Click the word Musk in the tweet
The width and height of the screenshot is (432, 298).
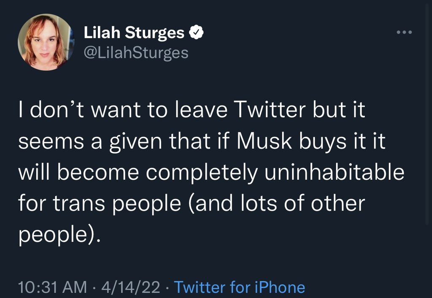click(264, 141)
